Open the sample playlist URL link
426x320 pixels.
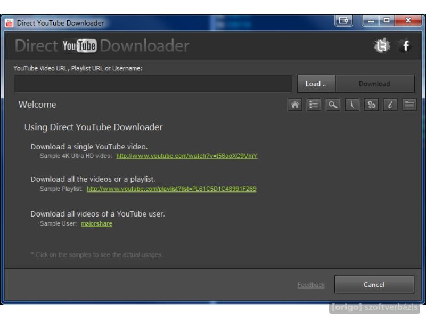click(x=171, y=189)
